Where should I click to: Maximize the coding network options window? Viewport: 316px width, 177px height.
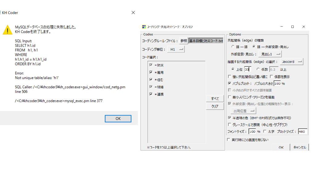293,27
